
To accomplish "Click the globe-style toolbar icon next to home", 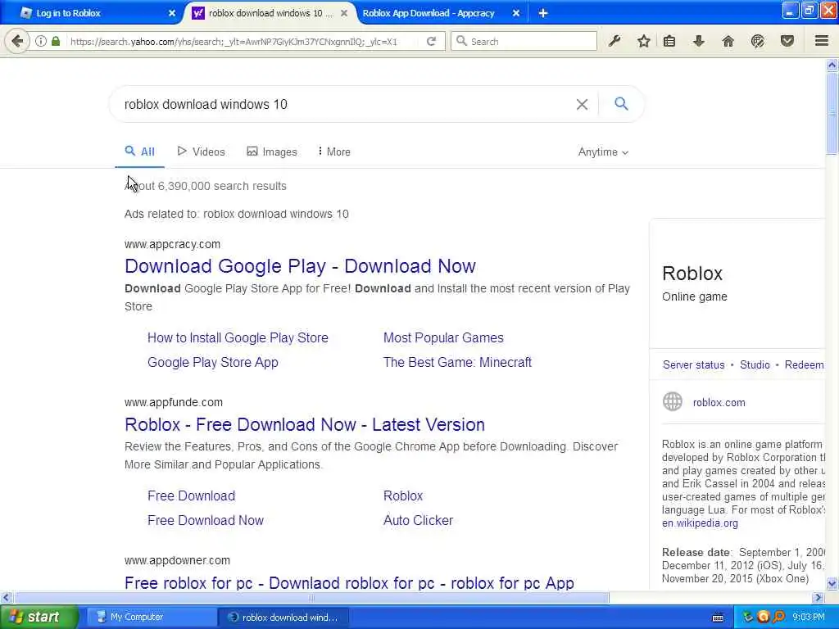I will (758, 41).
